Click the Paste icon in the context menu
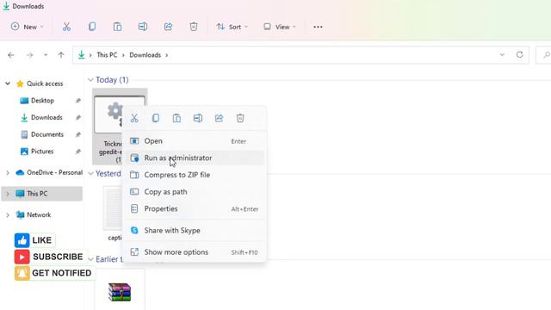The width and height of the screenshot is (551, 310). pos(176,118)
